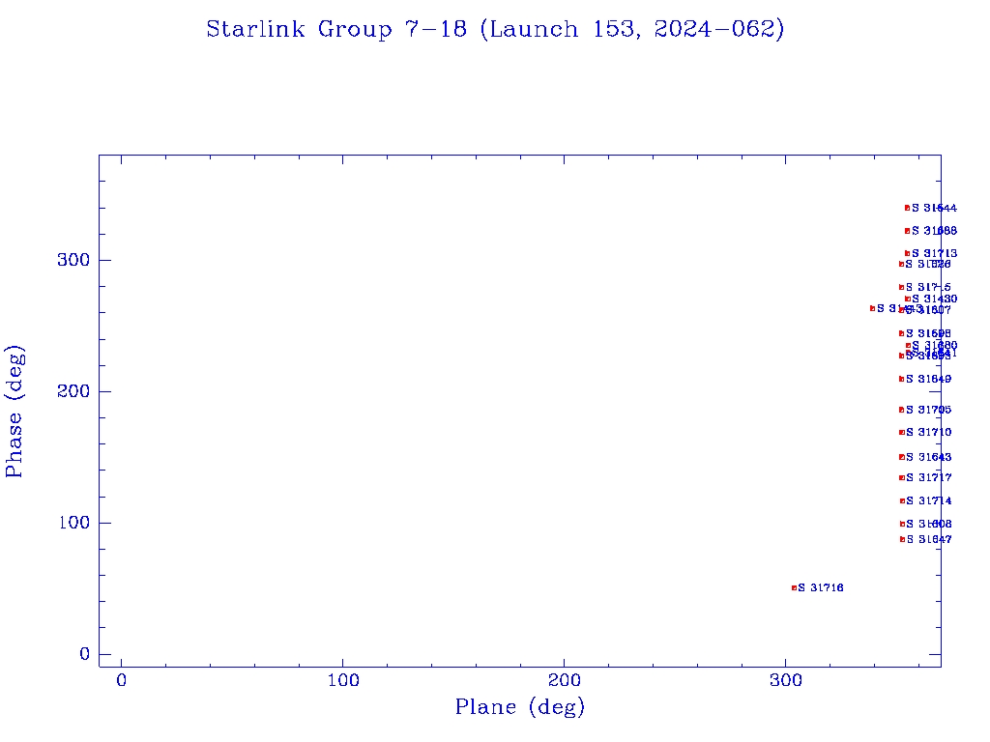Select the S 31705 satellite marker
The width and height of the screenshot is (990, 742).
(901, 410)
